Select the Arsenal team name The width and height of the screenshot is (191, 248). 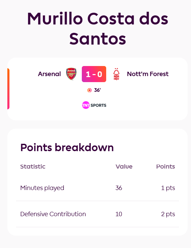(x=49, y=74)
